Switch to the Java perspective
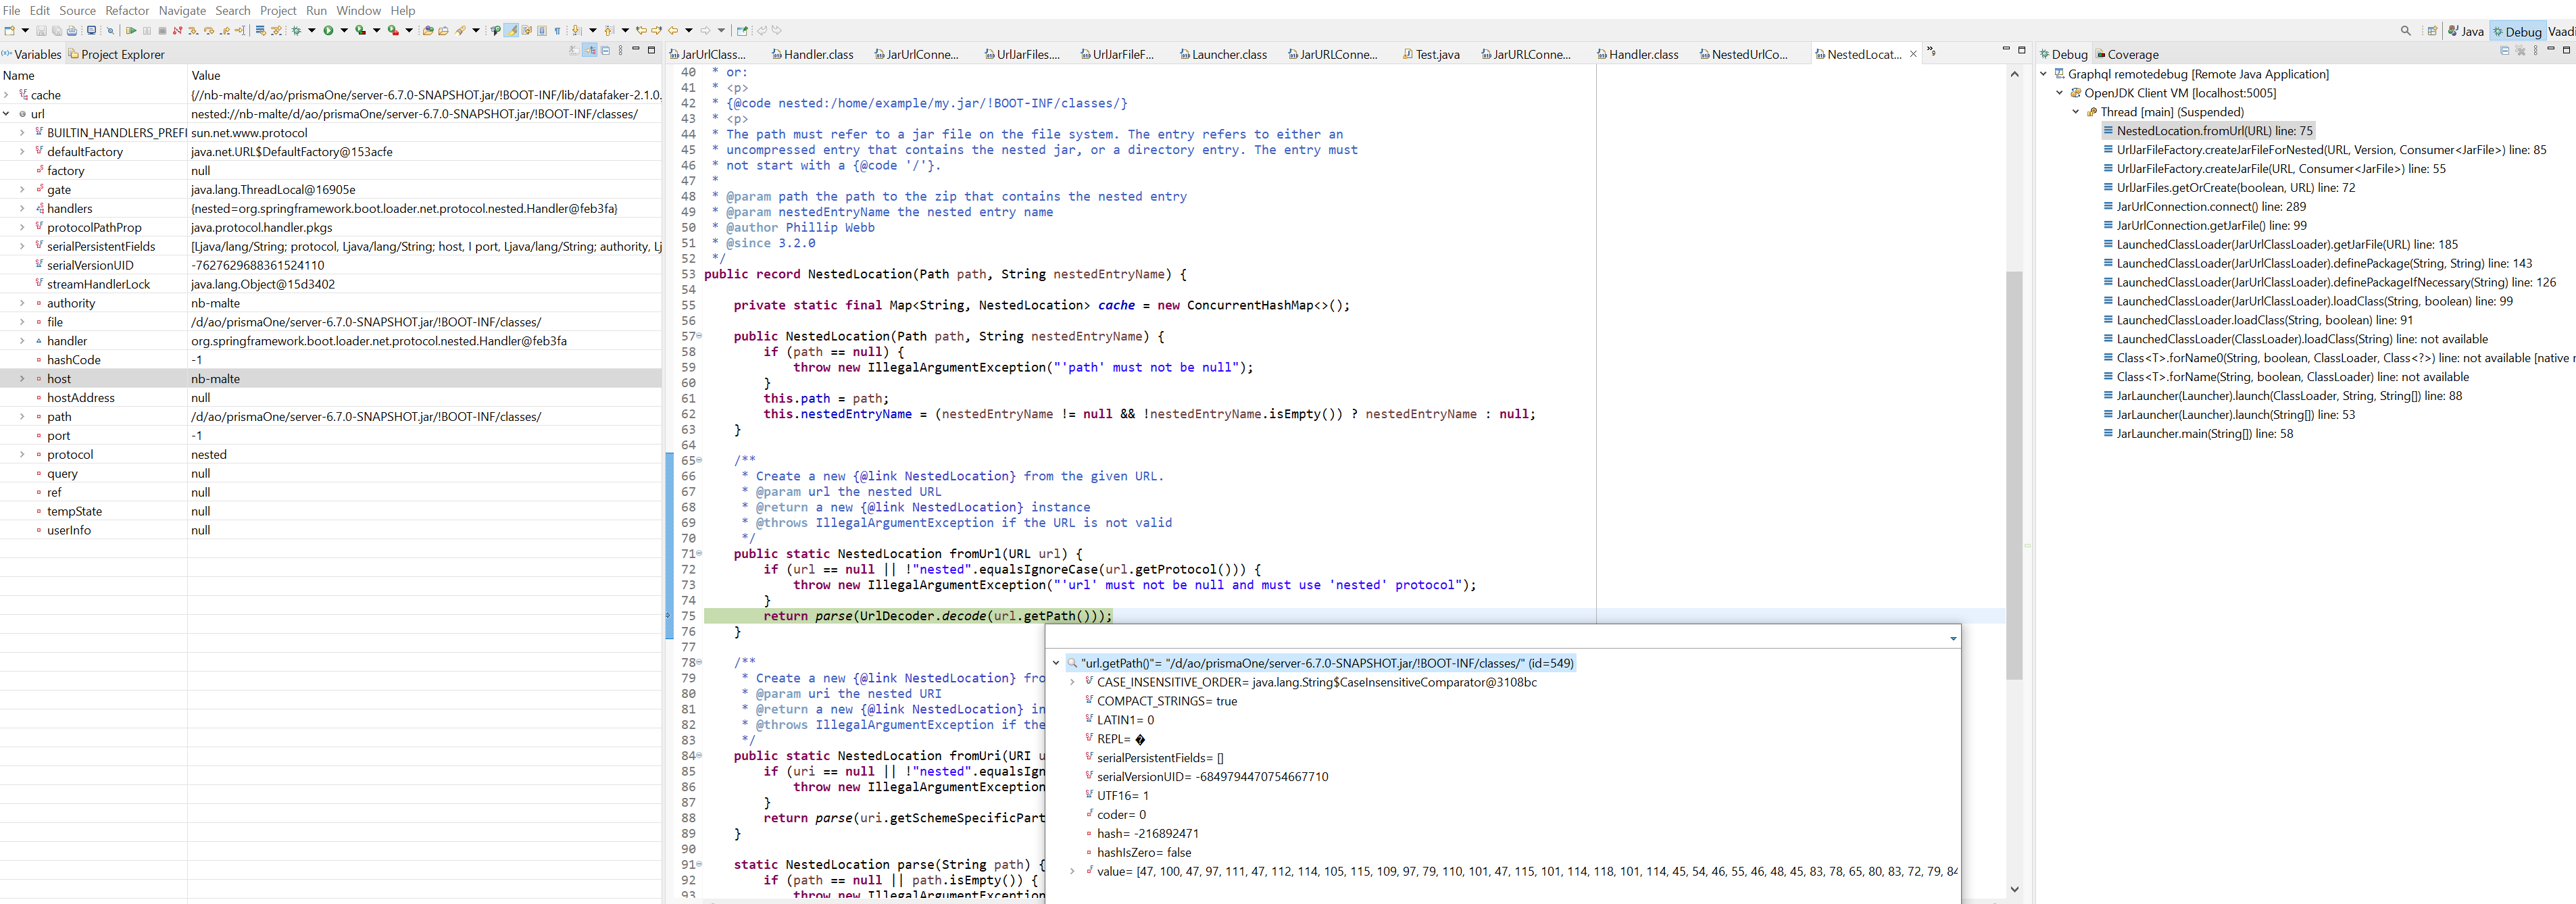Screen dimensions: 2576x904 pyautogui.click(x=2466, y=31)
